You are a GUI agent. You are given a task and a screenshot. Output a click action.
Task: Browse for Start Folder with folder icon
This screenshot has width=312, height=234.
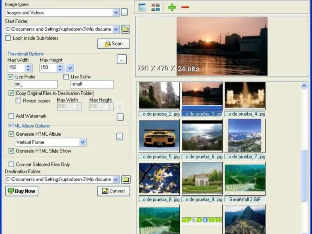pos(125,29)
